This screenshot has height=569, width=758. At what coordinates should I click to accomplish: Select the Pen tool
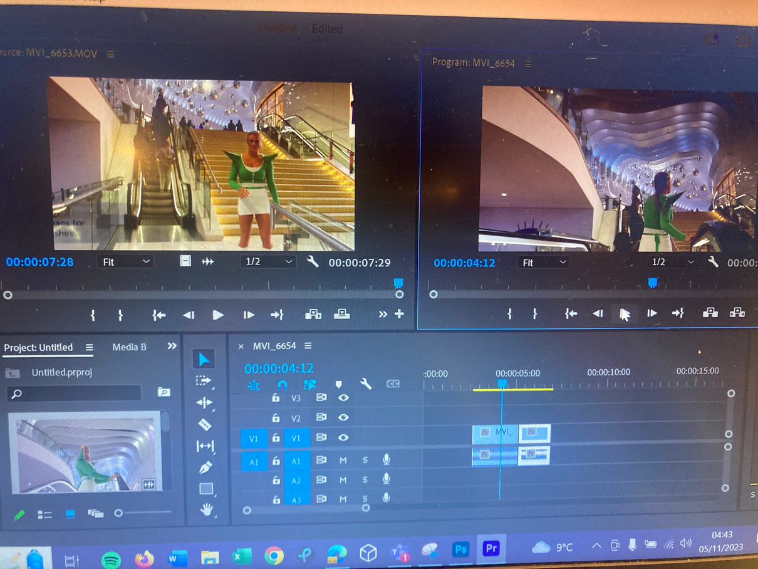click(x=205, y=467)
